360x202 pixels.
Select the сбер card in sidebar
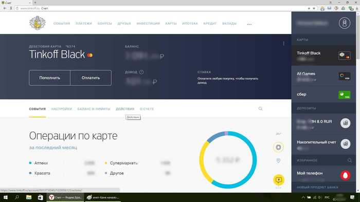pos(323,95)
